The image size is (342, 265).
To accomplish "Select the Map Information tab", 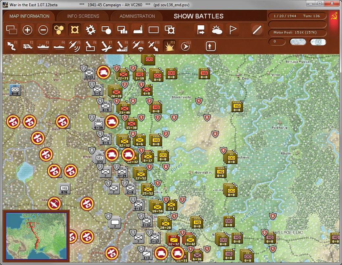I will click(29, 16).
